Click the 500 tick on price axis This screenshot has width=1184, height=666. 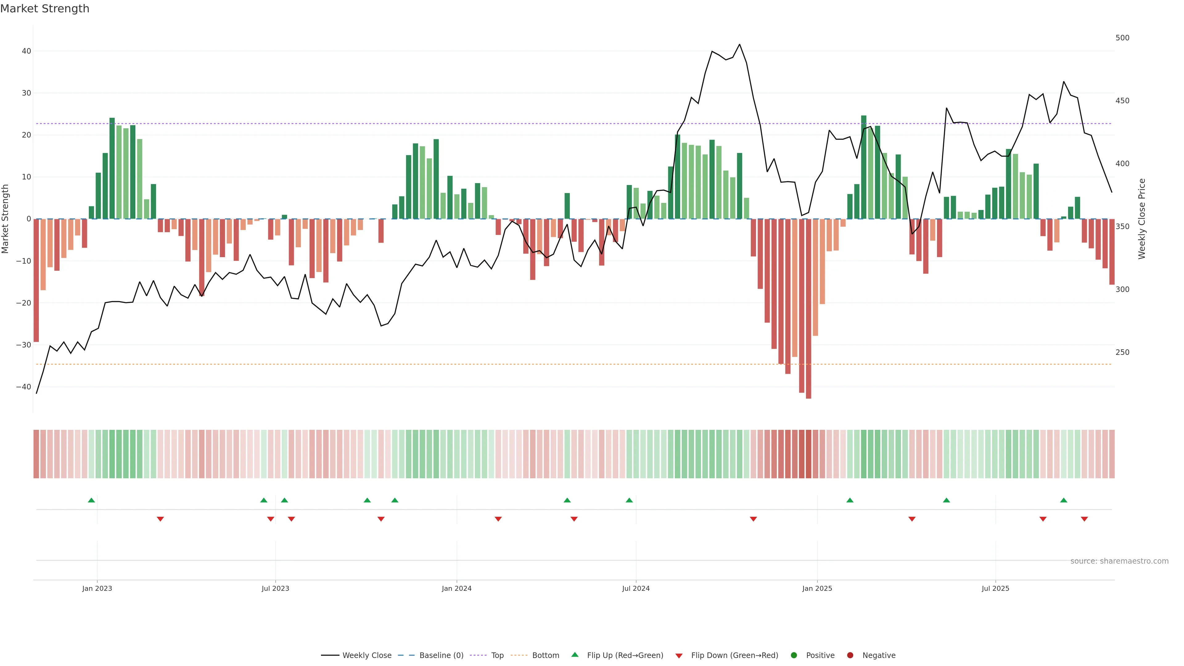(x=1122, y=38)
